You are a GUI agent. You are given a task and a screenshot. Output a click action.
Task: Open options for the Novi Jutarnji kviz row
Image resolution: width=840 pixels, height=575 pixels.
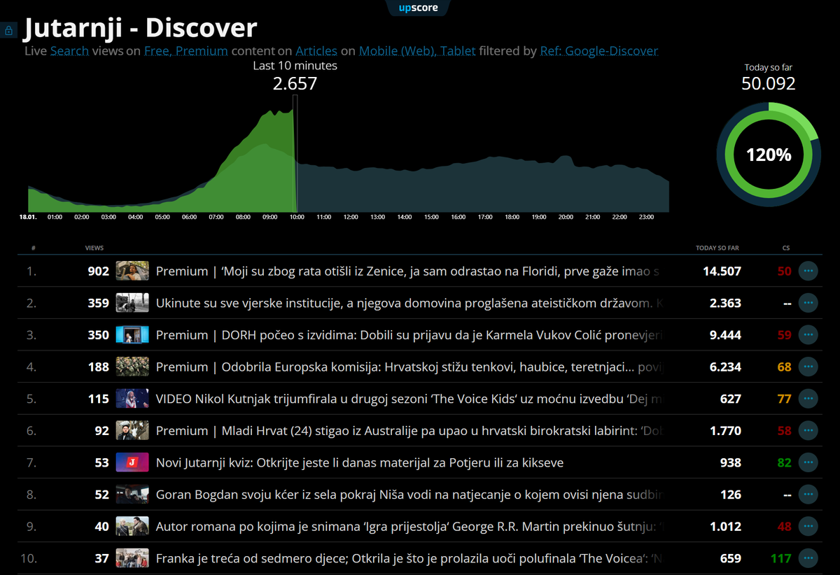point(808,462)
